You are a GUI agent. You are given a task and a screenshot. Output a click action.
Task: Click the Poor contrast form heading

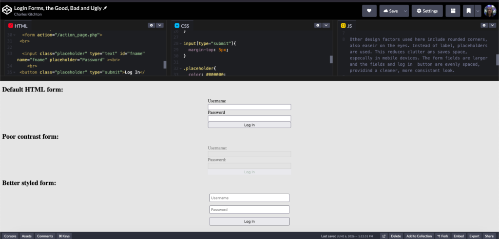31,137
